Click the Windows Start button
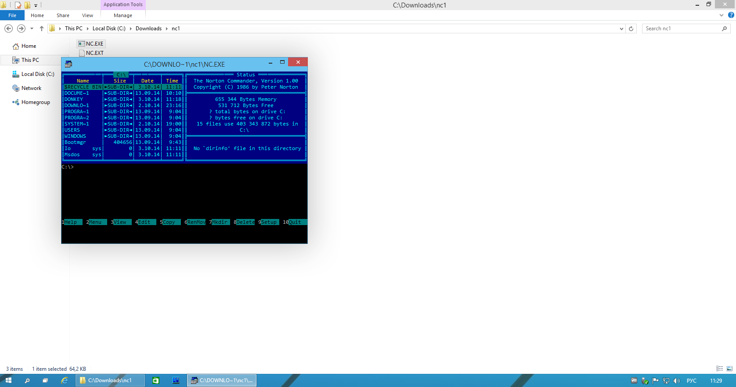Viewport: 736px width, 387px height. click(x=8, y=380)
